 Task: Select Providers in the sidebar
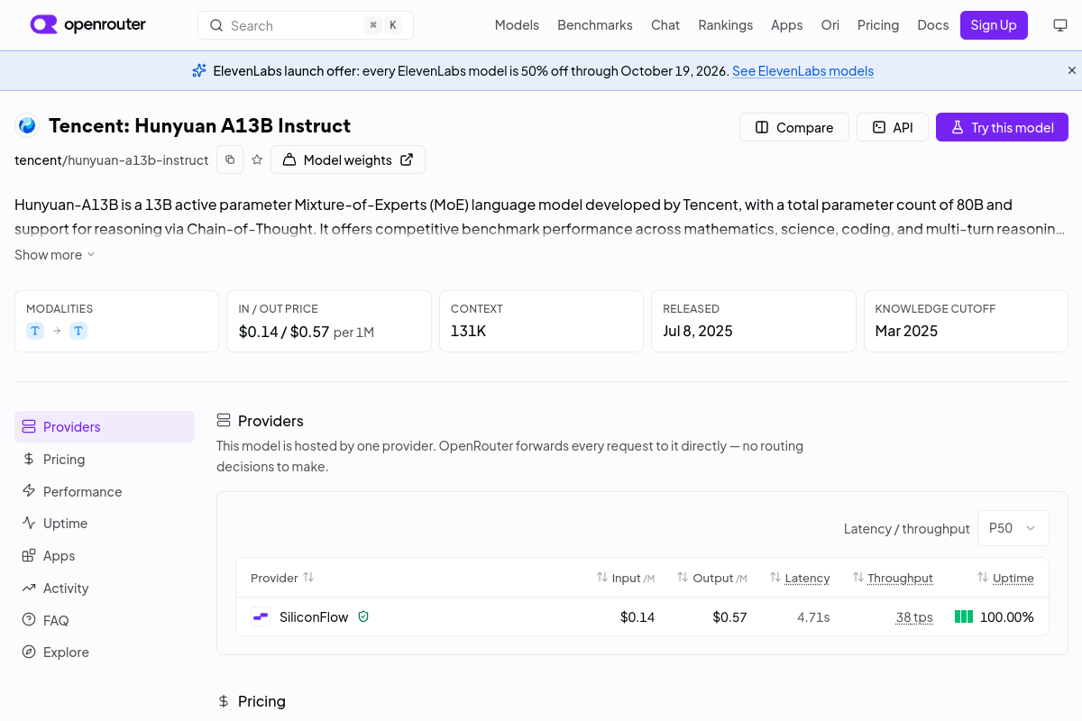click(x=105, y=426)
